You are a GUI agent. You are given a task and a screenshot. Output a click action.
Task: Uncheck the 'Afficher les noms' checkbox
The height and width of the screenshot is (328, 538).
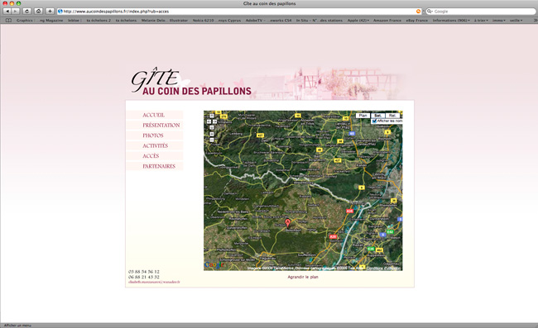pyautogui.click(x=374, y=121)
